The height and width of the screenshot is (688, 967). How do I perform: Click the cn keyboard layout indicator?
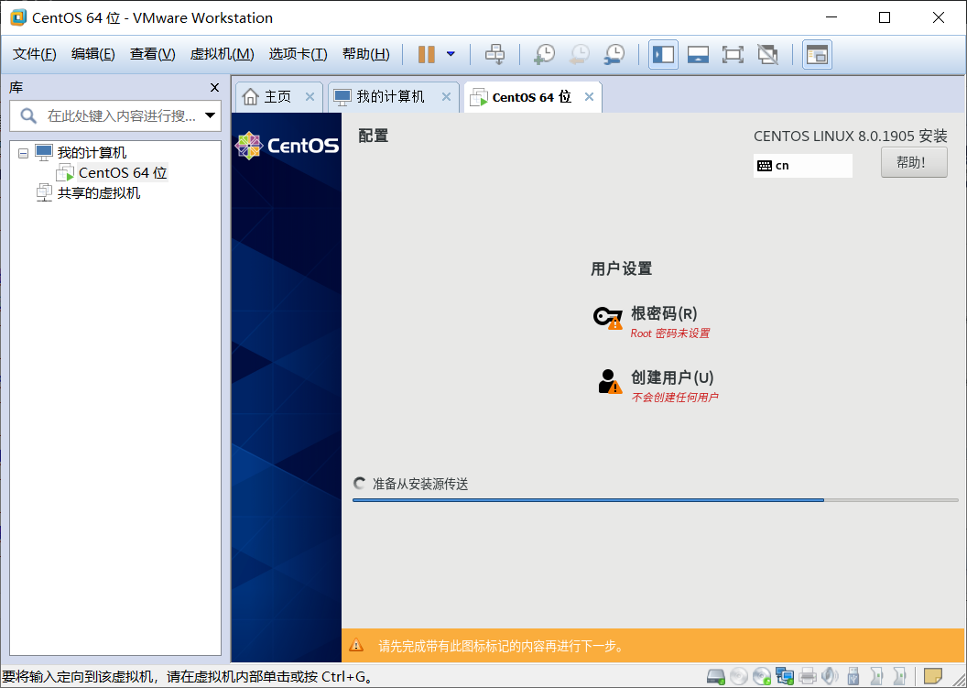pos(802,166)
